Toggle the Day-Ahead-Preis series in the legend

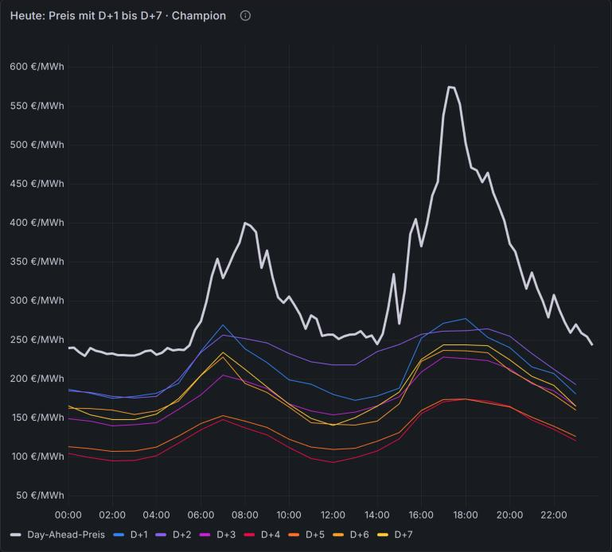66,535
